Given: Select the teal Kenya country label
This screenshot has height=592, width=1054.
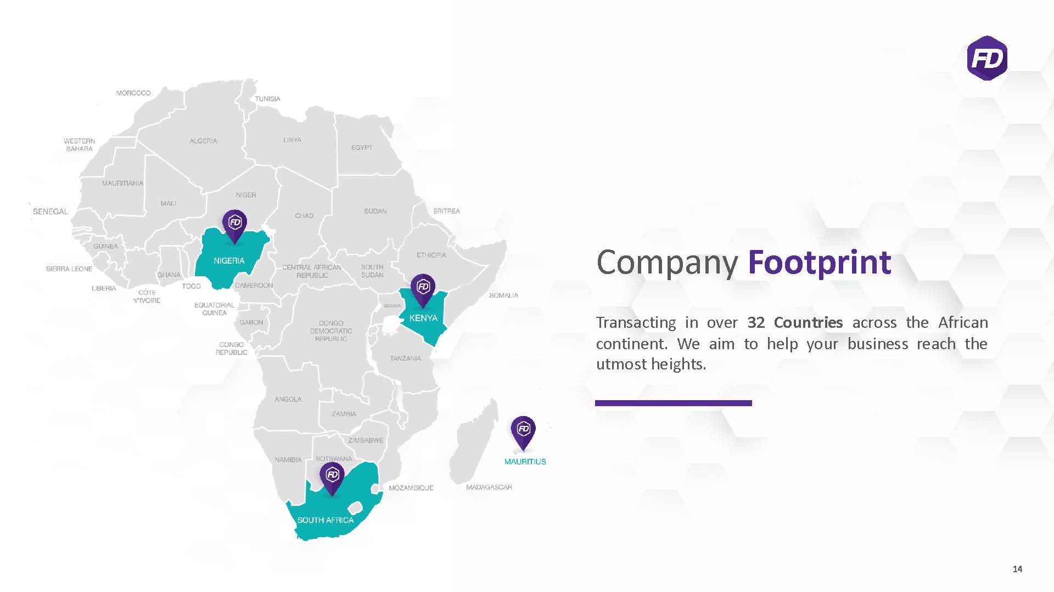Looking at the screenshot, I should (423, 318).
